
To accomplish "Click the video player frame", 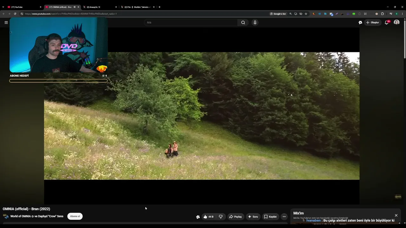I will 202,116.
